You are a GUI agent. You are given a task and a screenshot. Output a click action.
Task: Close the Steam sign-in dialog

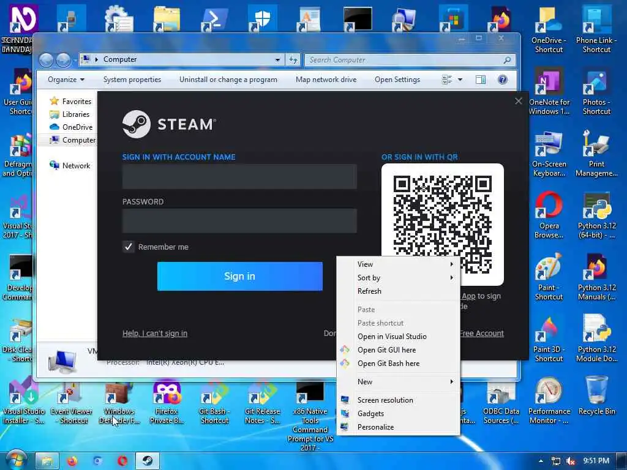[x=519, y=101]
